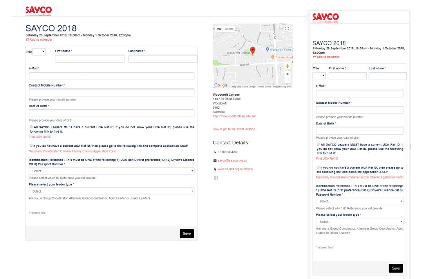This screenshot has width=425, height=279.
Task: Open woodcroft.sa.edu.au website link
Action: 234,116
